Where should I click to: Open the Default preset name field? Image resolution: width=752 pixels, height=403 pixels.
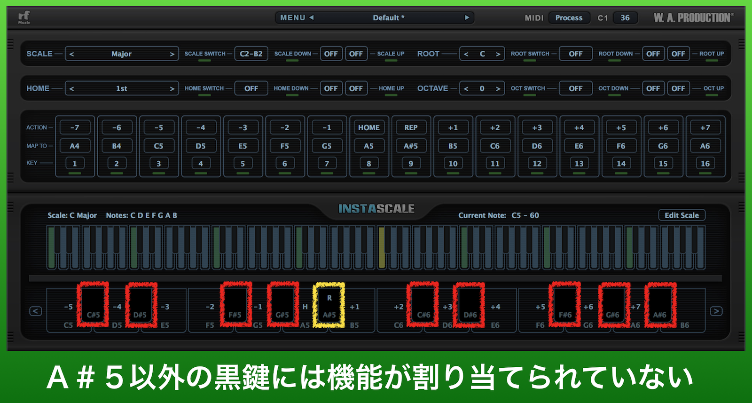[x=388, y=17]
